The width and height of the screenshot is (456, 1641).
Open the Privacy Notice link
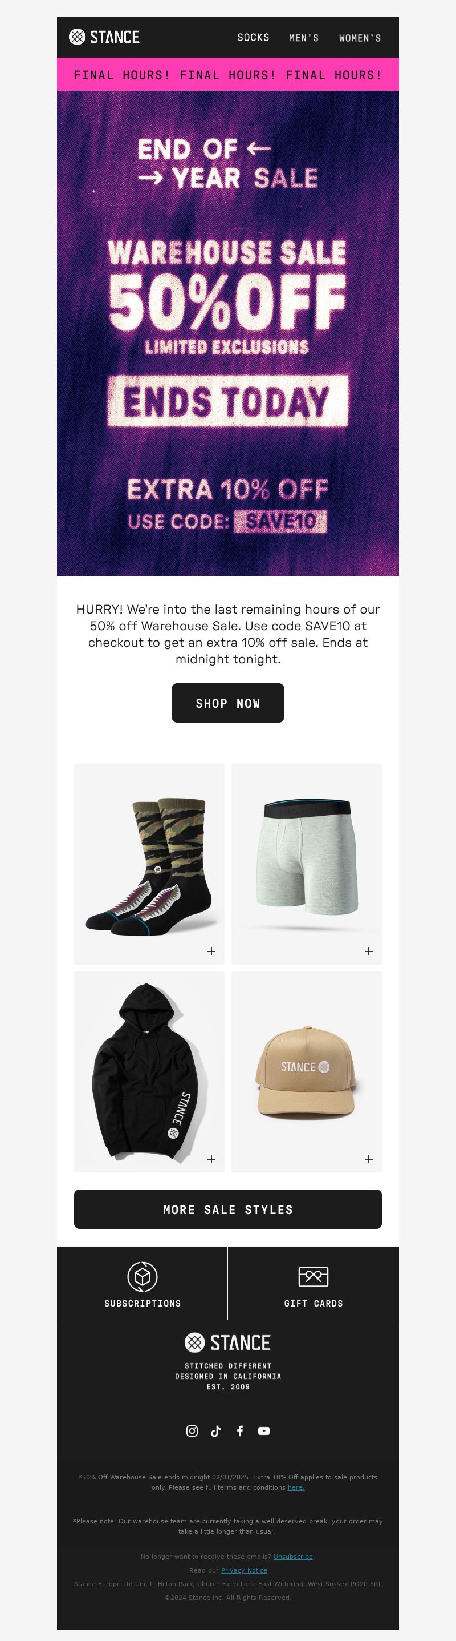[x=244, y=1570]
